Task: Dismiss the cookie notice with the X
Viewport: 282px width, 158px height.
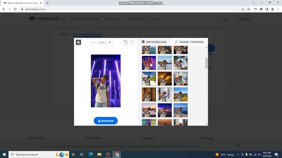Action: (238, 145)
